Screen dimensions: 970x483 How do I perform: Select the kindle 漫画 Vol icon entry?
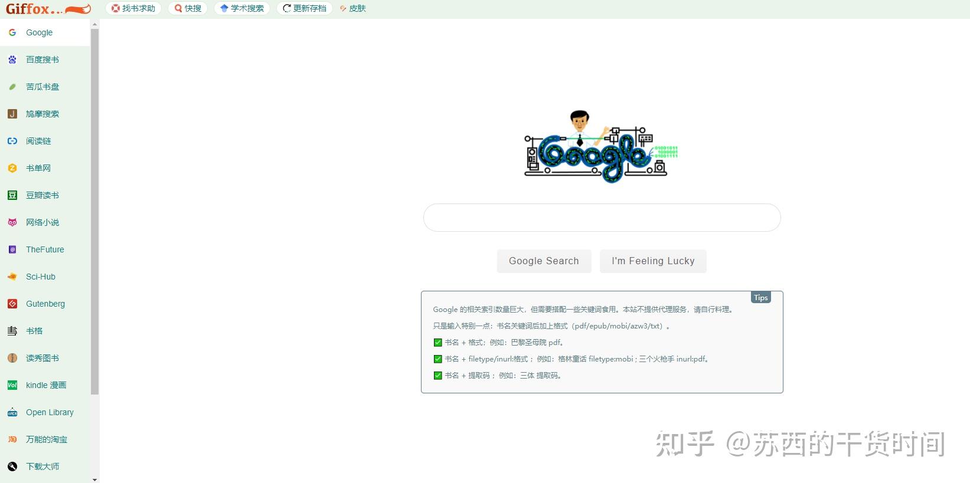coord(45,385)
